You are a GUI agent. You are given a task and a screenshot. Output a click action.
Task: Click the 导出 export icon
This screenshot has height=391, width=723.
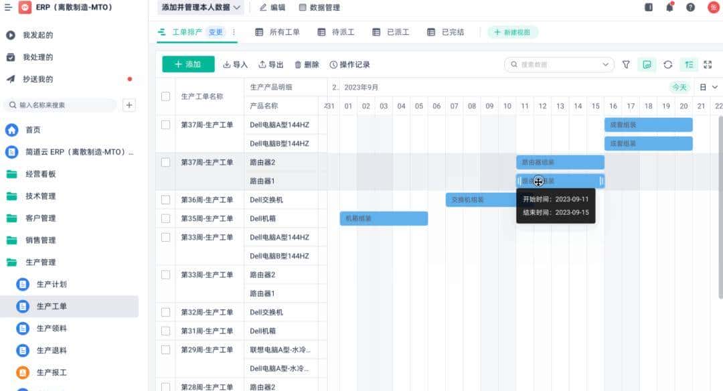coord(271,64)
